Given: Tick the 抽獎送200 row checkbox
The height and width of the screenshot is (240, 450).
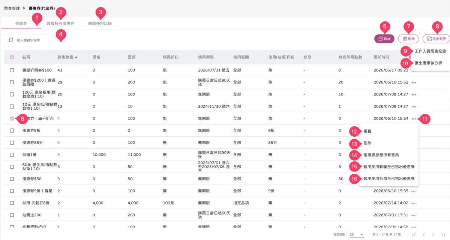Looking at the screenshot, I should tap(12, 215).
